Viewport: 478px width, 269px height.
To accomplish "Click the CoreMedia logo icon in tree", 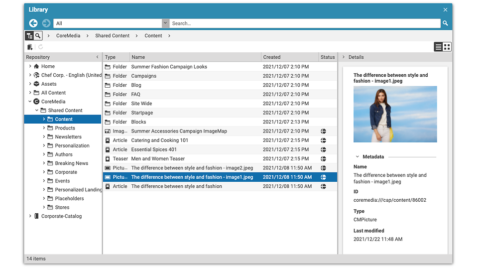I will pos(36,102).
